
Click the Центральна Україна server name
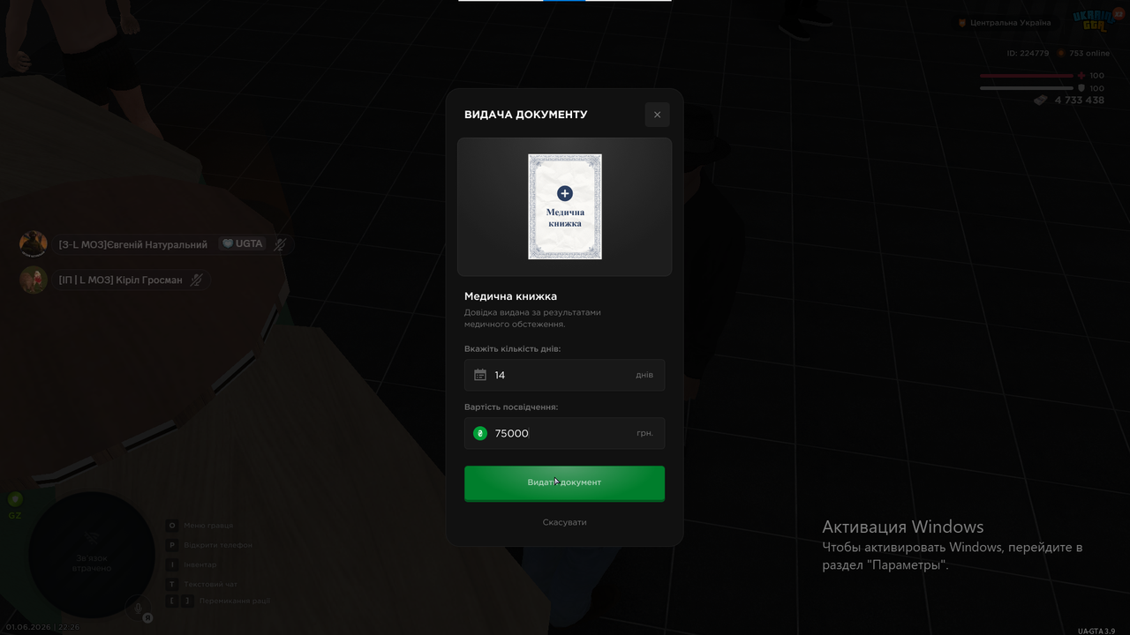[x=1011, y=23]
